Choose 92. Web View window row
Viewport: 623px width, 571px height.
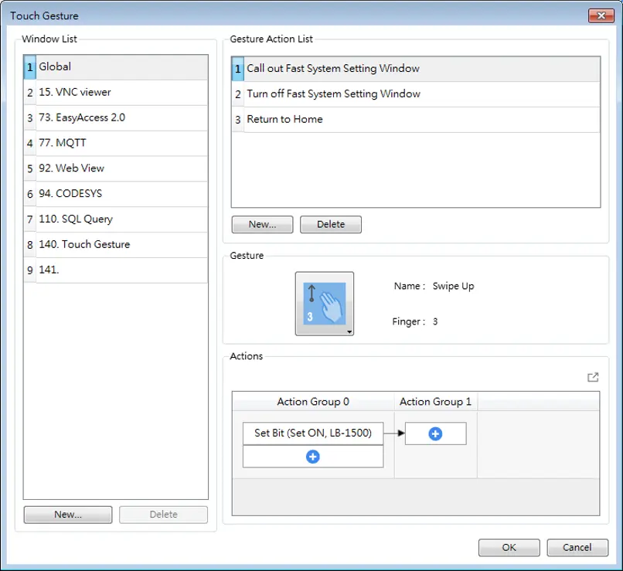pyautogui.click(x=116, y=168)
